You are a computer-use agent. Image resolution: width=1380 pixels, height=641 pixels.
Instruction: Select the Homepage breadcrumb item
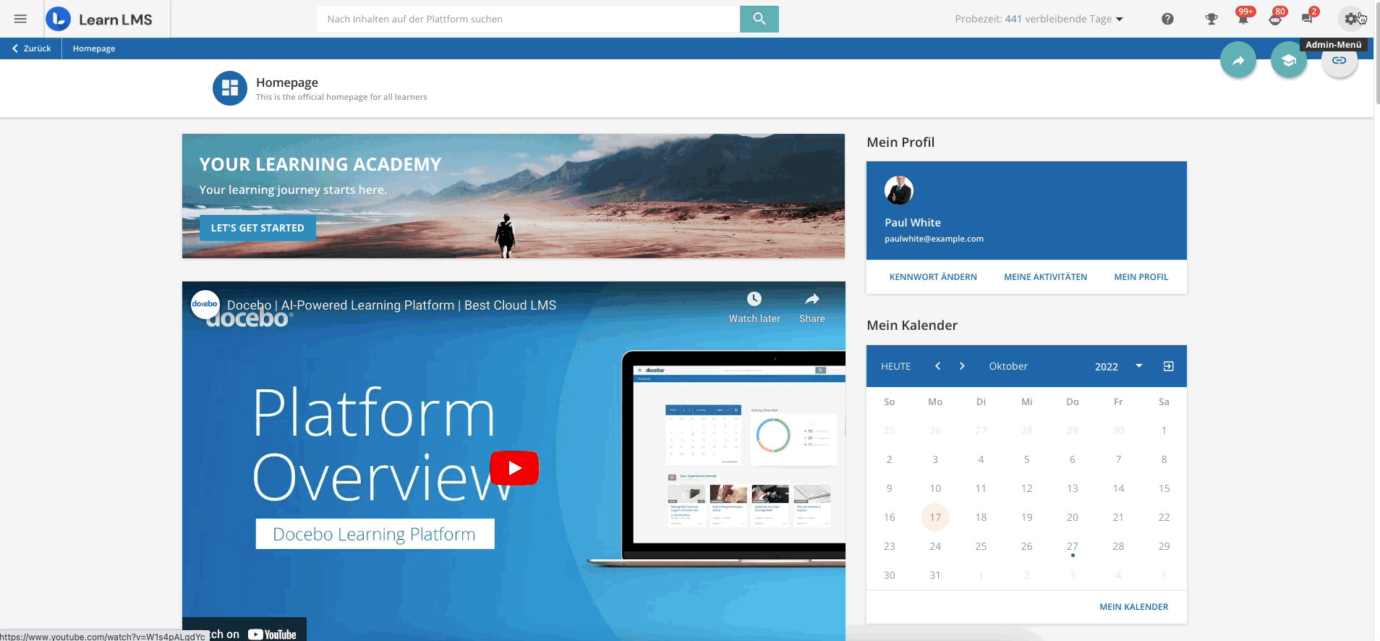point(94,48)
